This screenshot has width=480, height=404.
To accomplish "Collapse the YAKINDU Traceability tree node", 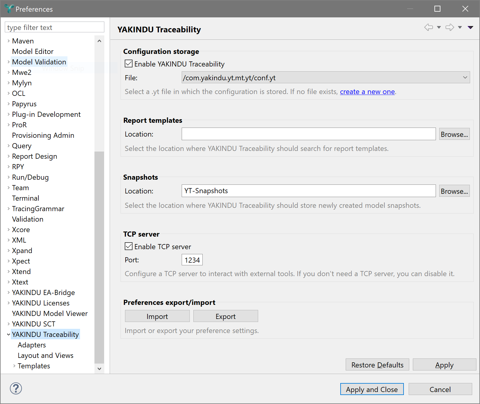I will (8, 335).
